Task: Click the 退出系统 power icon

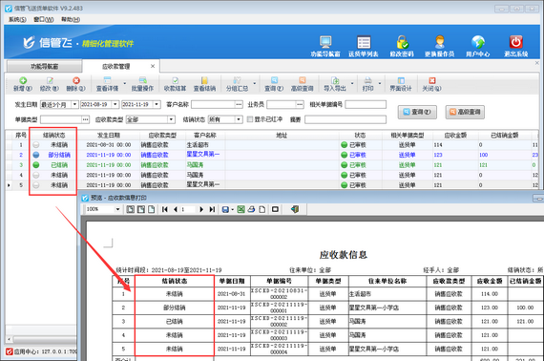Action: 516,42
